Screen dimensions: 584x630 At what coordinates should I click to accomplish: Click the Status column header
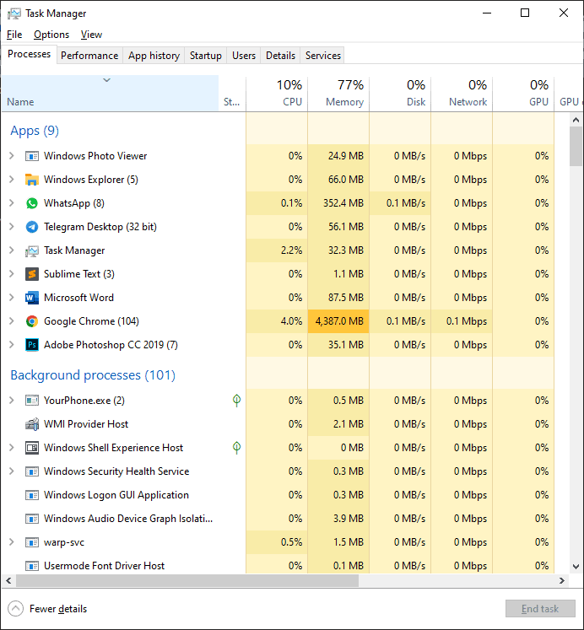coord(232,94)
